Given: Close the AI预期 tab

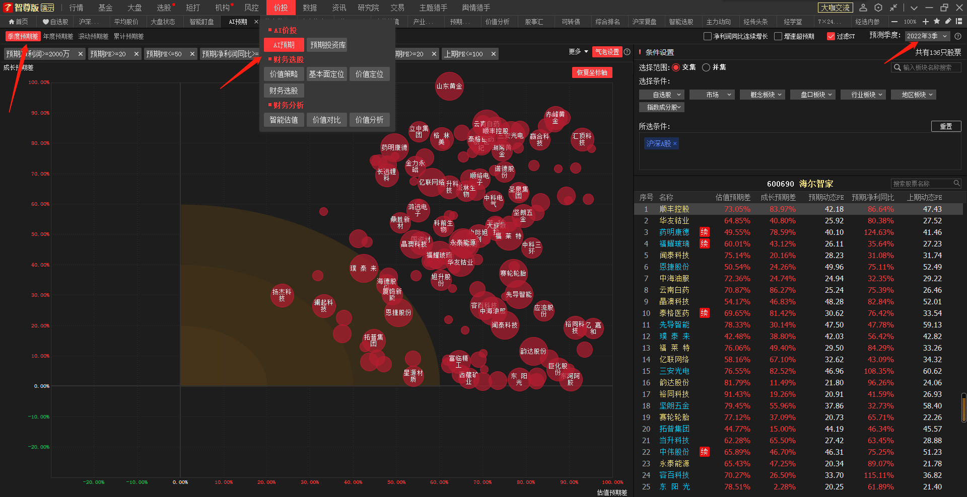Looking at the screenshot, I should coord(256,22).
